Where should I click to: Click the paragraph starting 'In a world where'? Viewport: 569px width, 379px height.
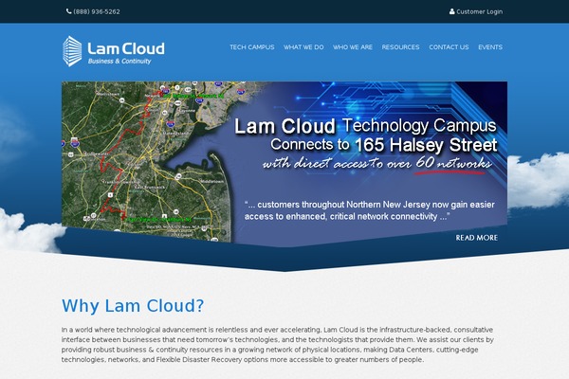pos(277,345)
